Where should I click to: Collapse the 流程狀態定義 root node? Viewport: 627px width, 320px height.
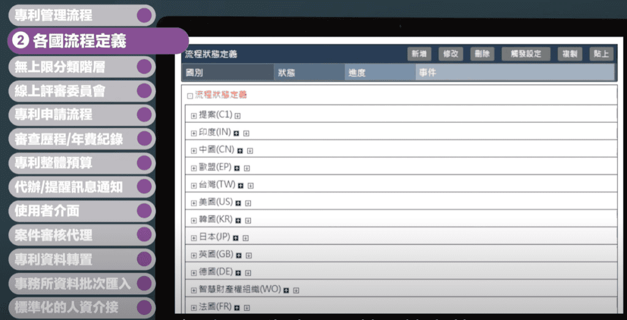[190, 95]
